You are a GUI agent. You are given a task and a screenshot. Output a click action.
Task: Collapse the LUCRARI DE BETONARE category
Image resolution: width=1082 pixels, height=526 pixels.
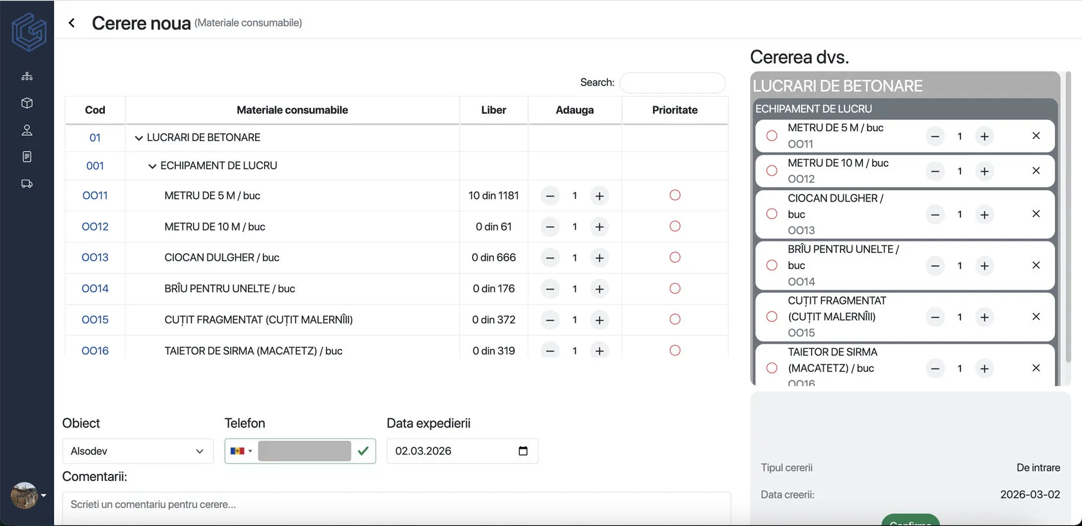(x=138, y=138)
